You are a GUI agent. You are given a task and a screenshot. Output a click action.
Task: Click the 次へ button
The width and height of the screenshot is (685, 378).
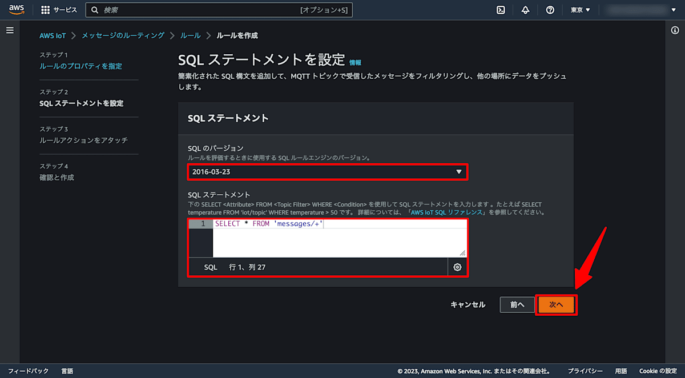coord(557,305)
